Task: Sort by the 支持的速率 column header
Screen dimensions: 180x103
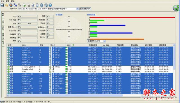Action: point(93,45)
